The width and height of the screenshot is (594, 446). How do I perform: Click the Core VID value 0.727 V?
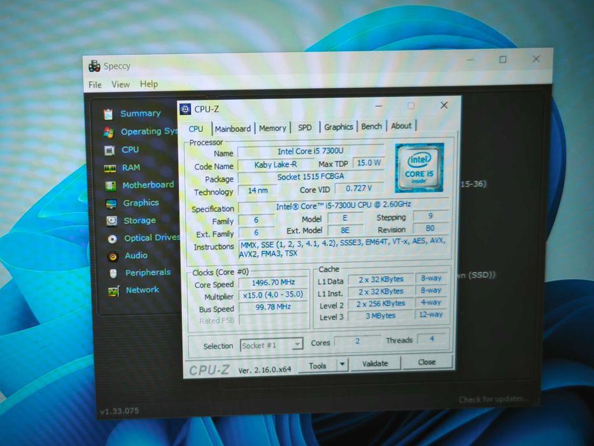pyautogui.click(x=358, y=188)
